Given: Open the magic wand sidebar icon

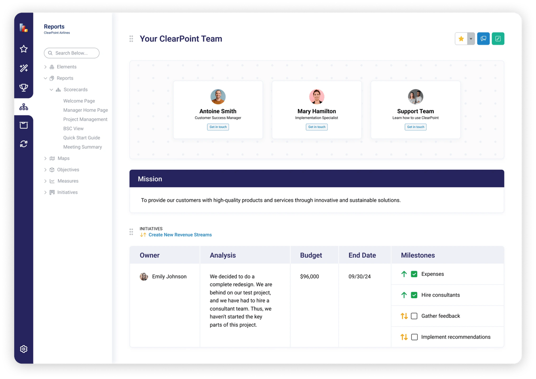Looking at the screenshot, I should click(24, 68).
